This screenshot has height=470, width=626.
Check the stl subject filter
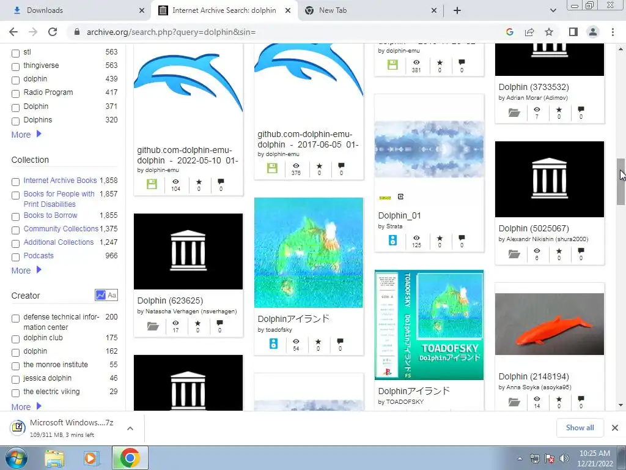pyautogui.click(x=15, y=53)
